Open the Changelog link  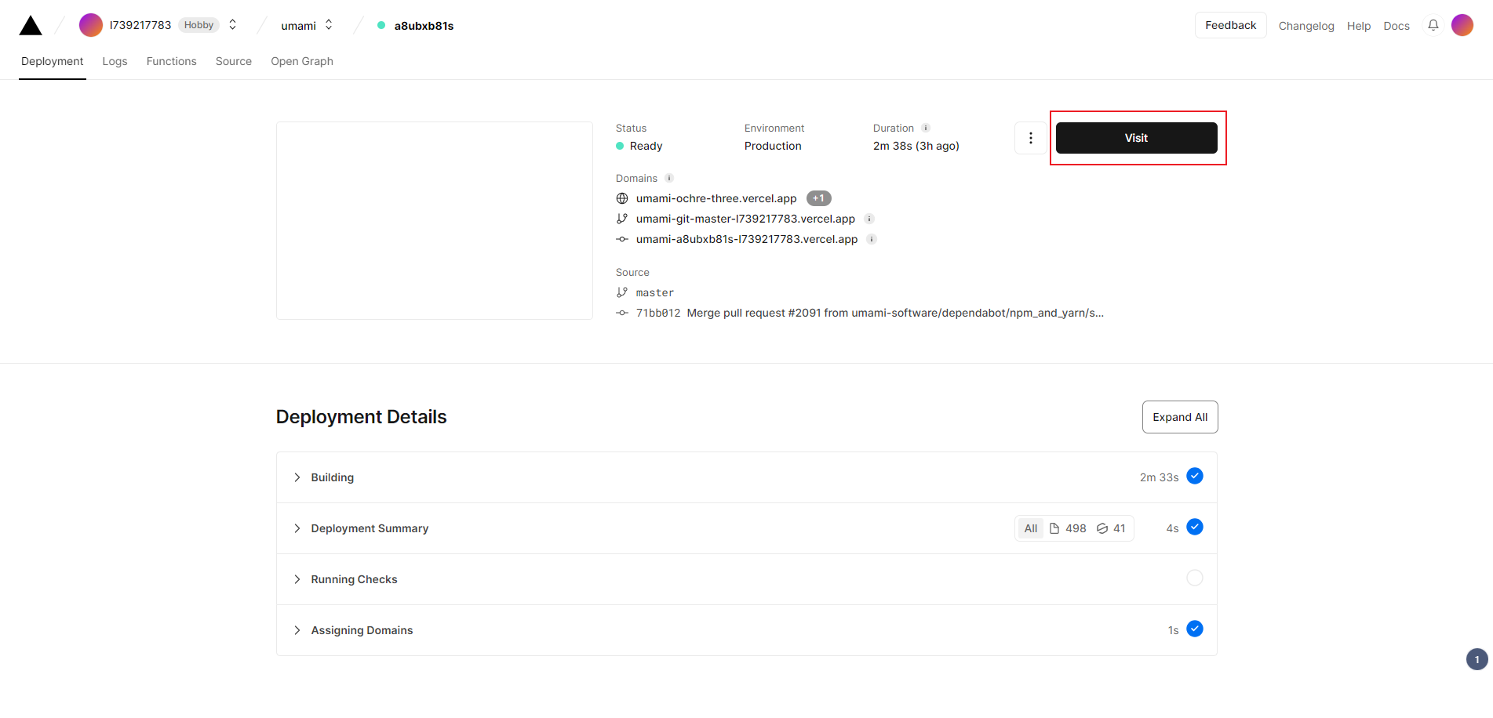(1306, 26)
